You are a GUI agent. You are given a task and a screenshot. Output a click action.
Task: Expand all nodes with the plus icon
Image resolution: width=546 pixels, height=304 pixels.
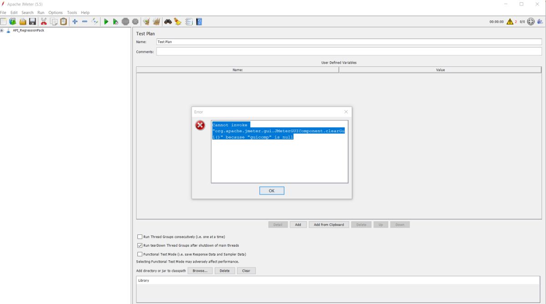[75, 21]
